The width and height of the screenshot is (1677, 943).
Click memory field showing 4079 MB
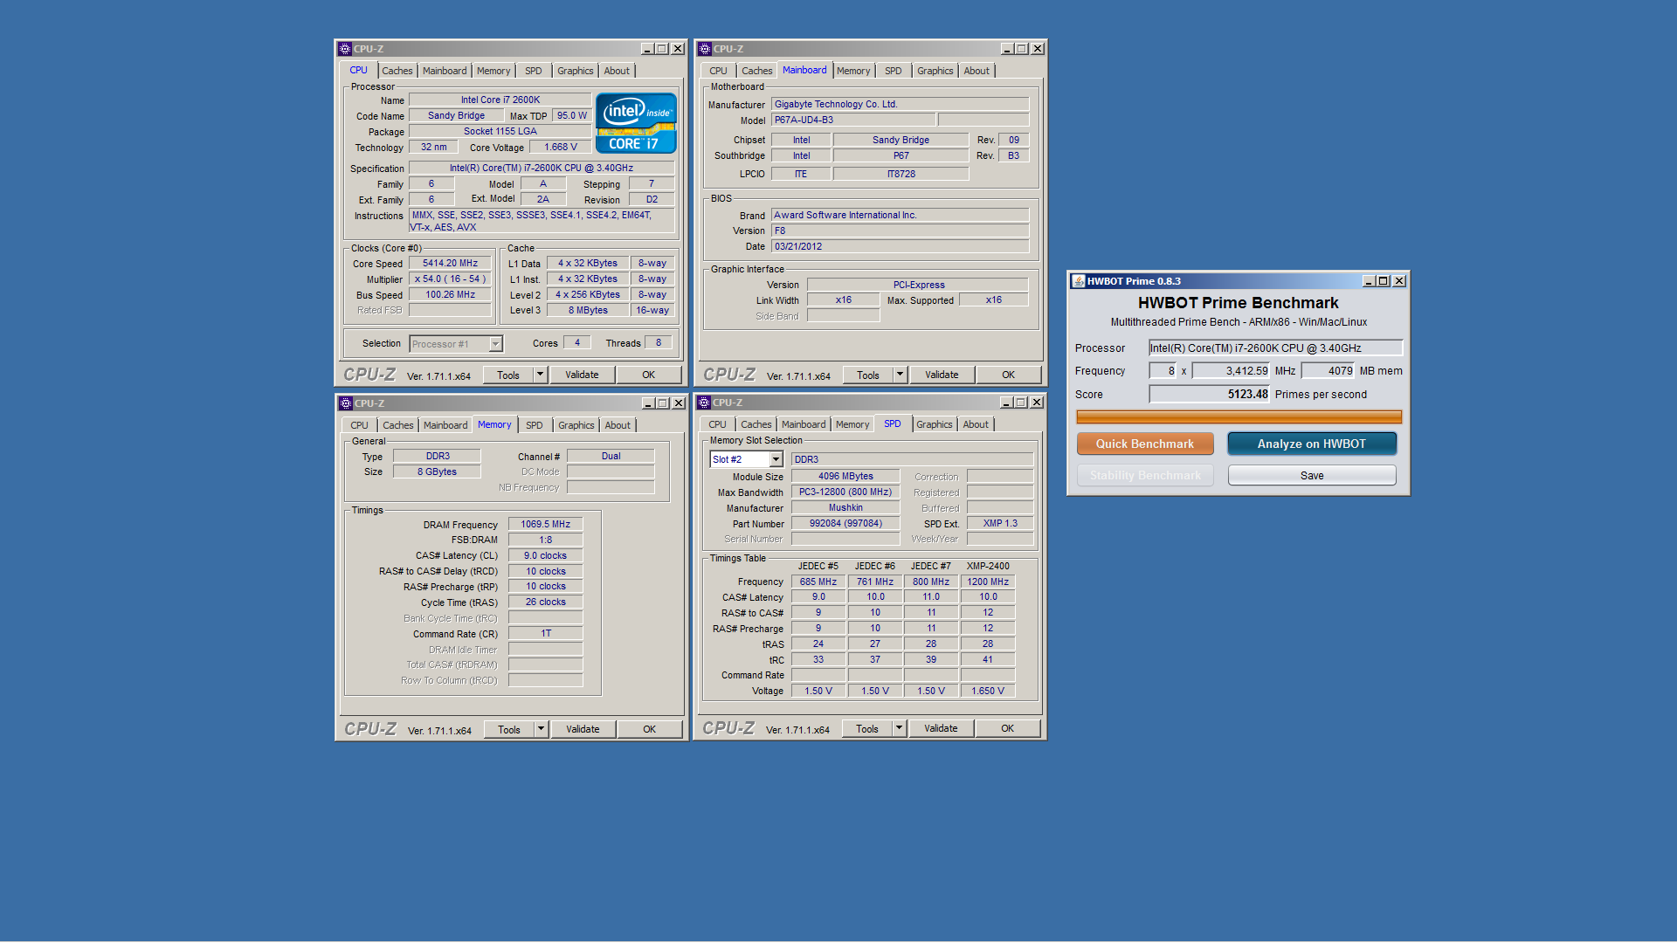(x=1328, y=370)
